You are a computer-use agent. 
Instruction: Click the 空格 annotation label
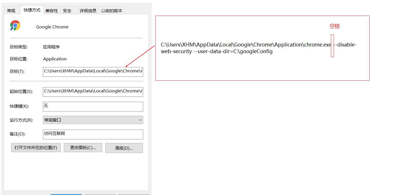(334, 26)
